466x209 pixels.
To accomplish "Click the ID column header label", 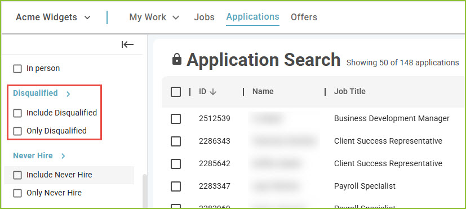I will 202,91.
